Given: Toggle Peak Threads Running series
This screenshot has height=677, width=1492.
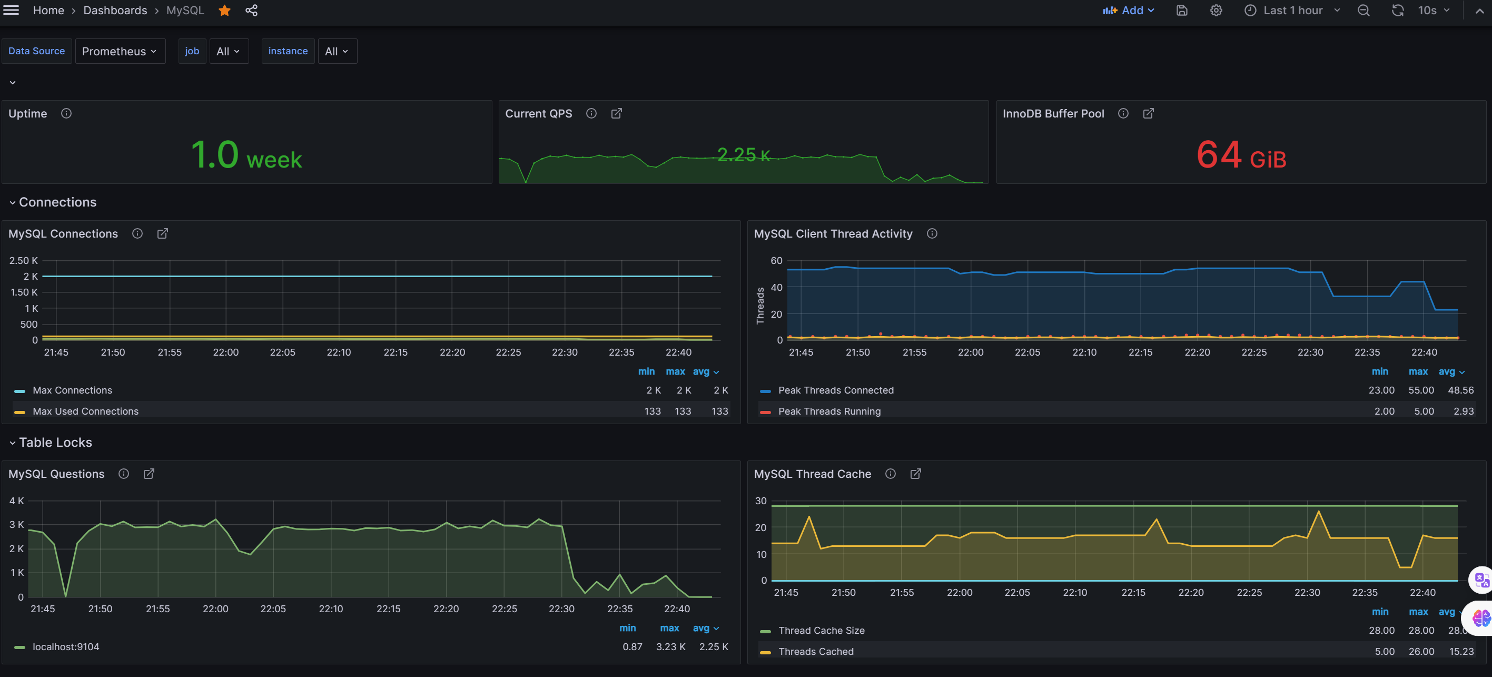Looking at the screenshot, I should pyautogui.click(x=829, y=411).
